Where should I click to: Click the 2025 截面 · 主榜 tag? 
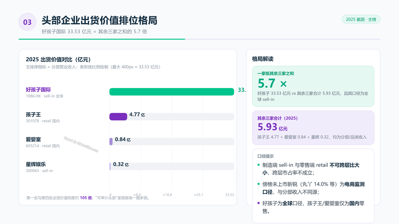(361, 19)
